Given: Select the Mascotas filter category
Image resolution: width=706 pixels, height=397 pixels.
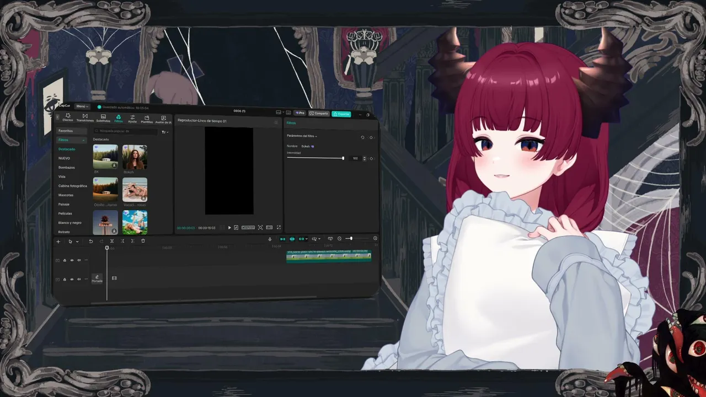Looking at the screenshot, I should tap(66, 195).
